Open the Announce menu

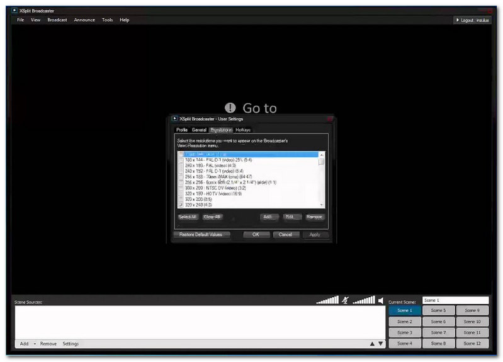[84, 20]
